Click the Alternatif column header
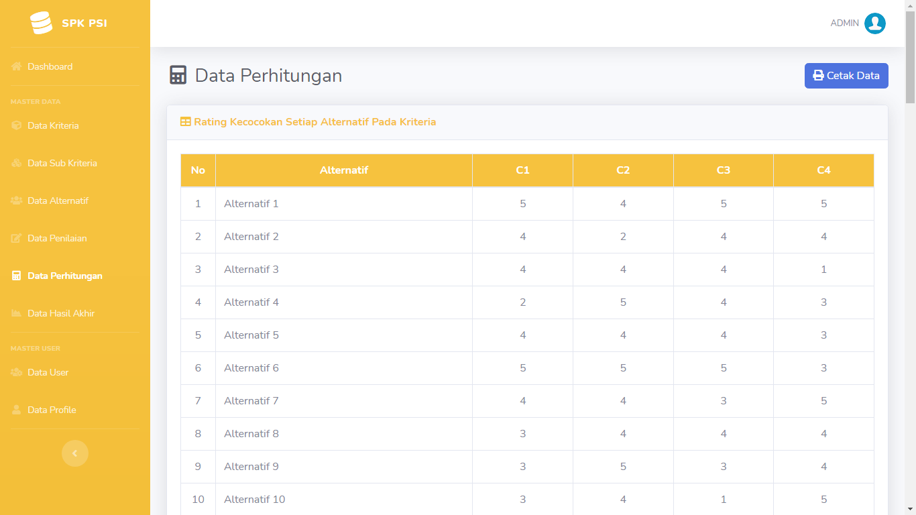Image resolution: width=916 pixels, height=515 pixels. [x=344, y=170]
